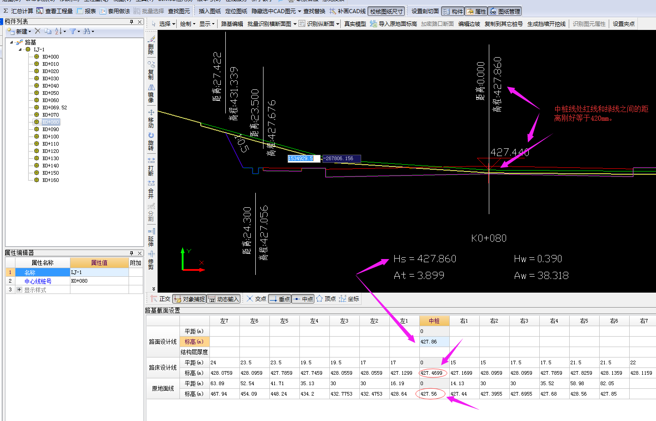Toggle 坐标 coordinate snap
Screen dimensions: 656x421
349,299
